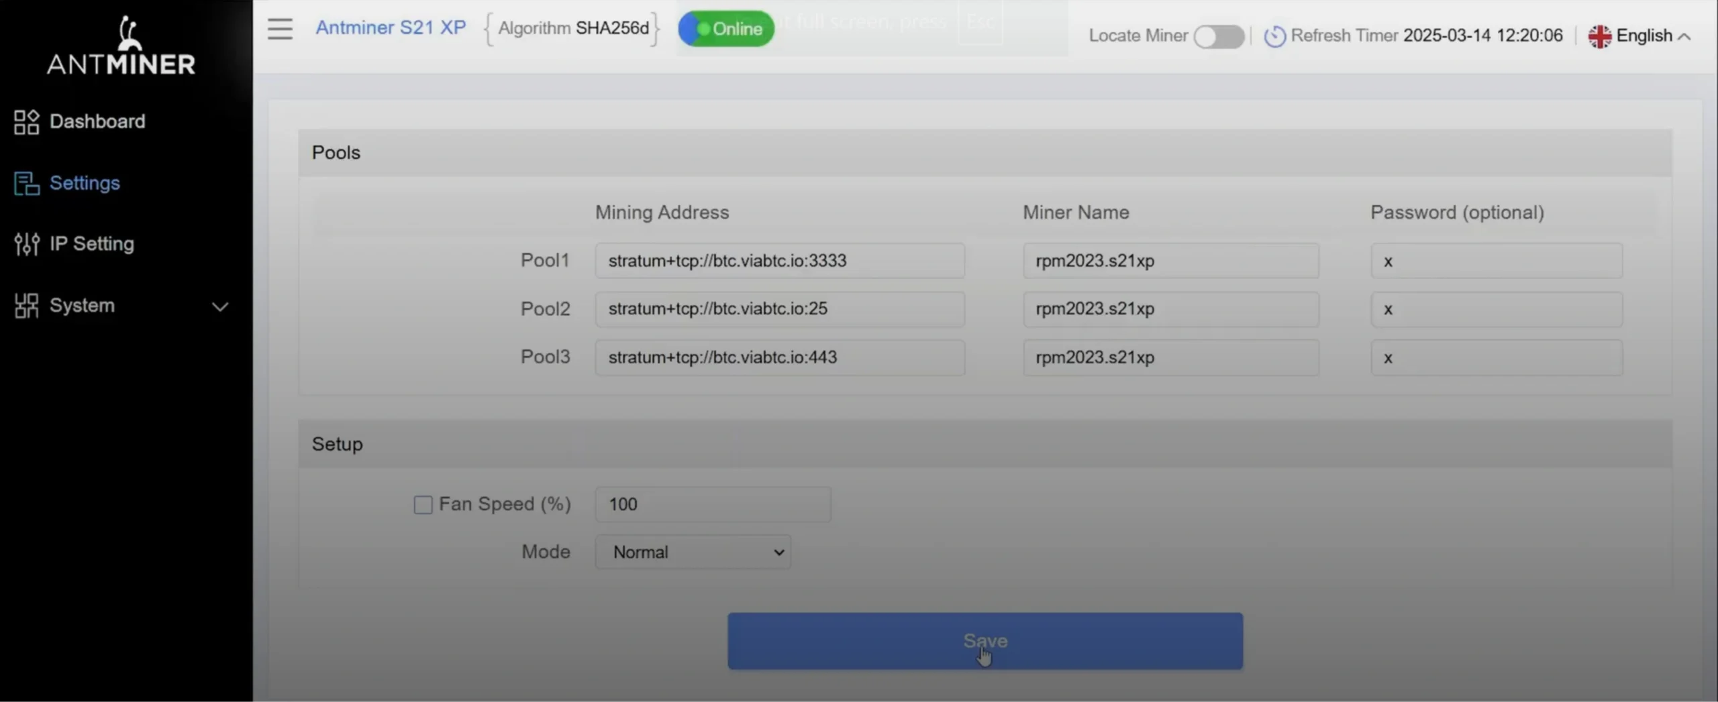Click the IP Setting sliders icon
Screen dimensions: 1718x702
(x=26, y=244)
